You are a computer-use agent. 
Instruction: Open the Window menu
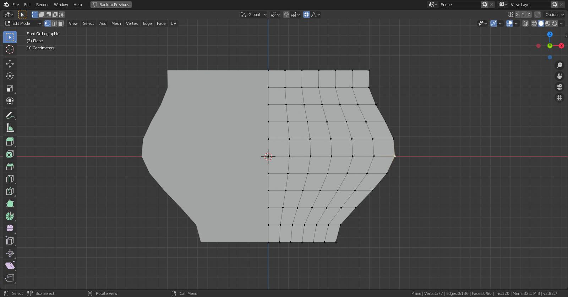point(61,5)
